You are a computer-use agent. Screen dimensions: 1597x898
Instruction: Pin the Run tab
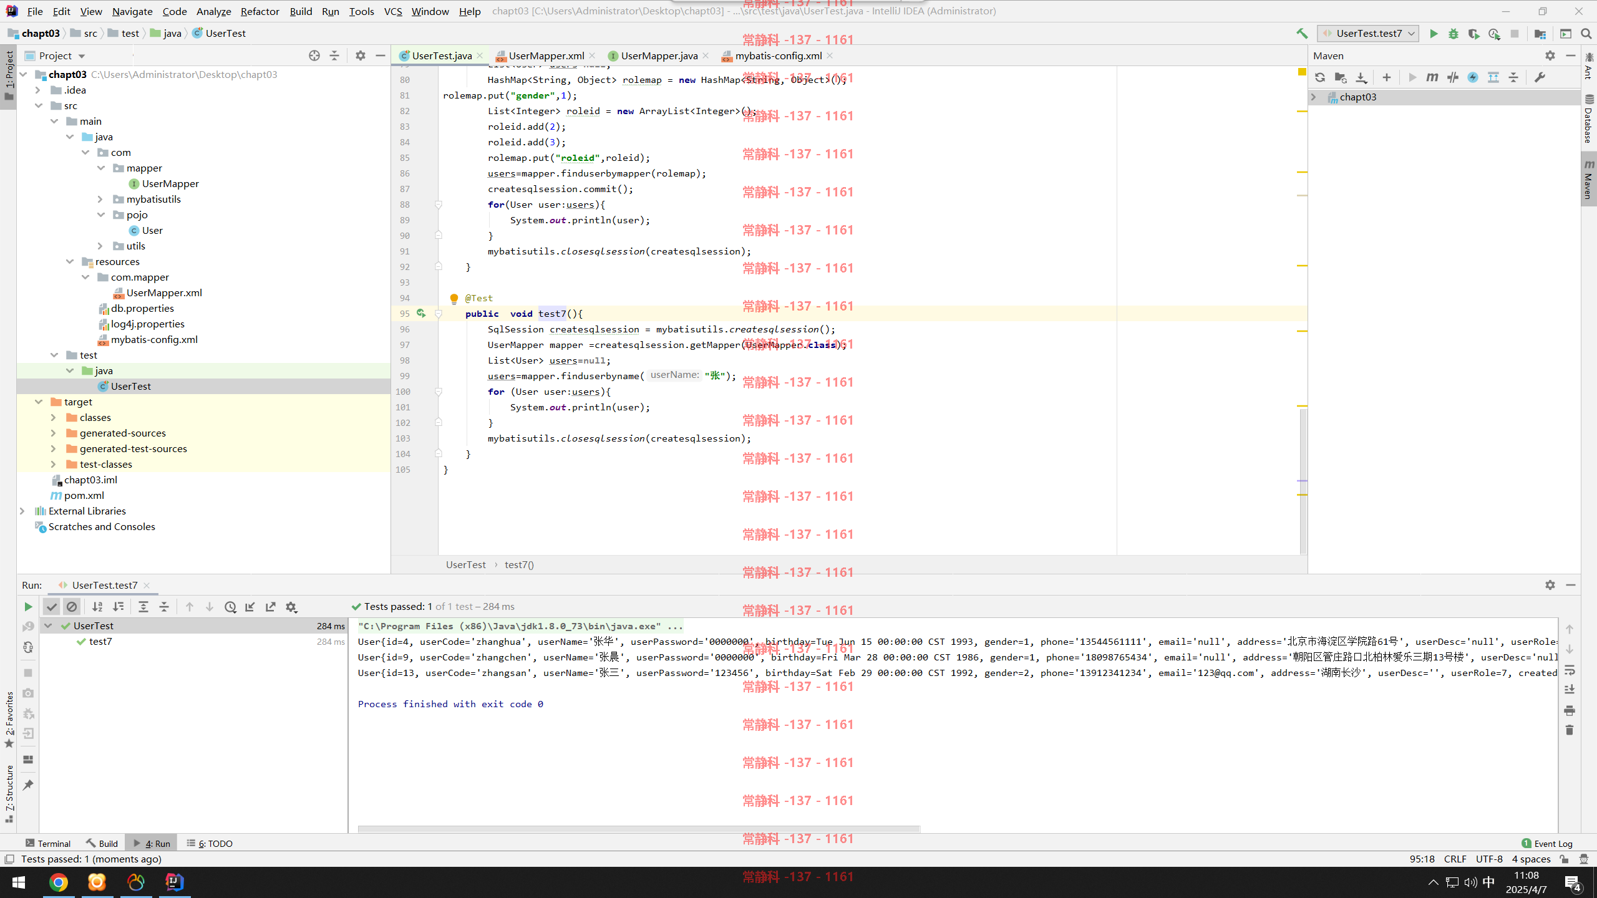point(28,785)
